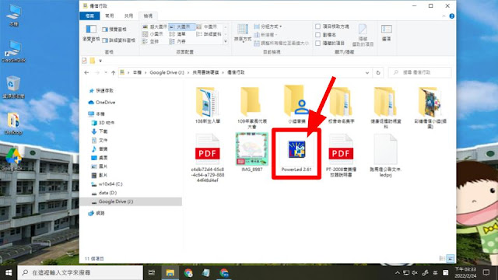This screenshot has width=498, height=280.
Task: Switch to the Home ribbon tab
Action: [110, 16]
